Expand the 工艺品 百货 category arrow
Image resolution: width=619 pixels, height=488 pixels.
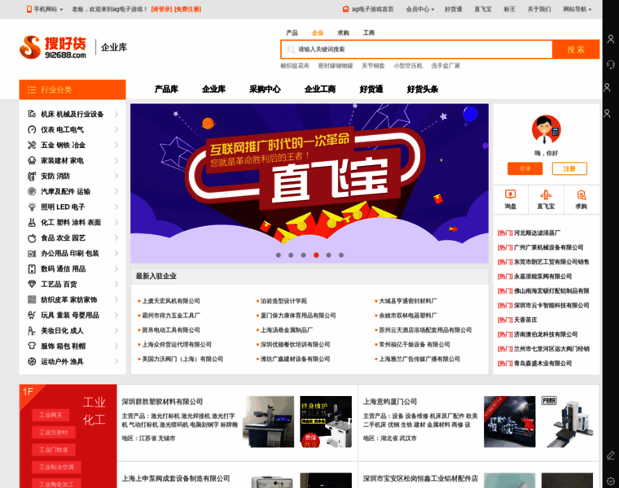point(116,284)
